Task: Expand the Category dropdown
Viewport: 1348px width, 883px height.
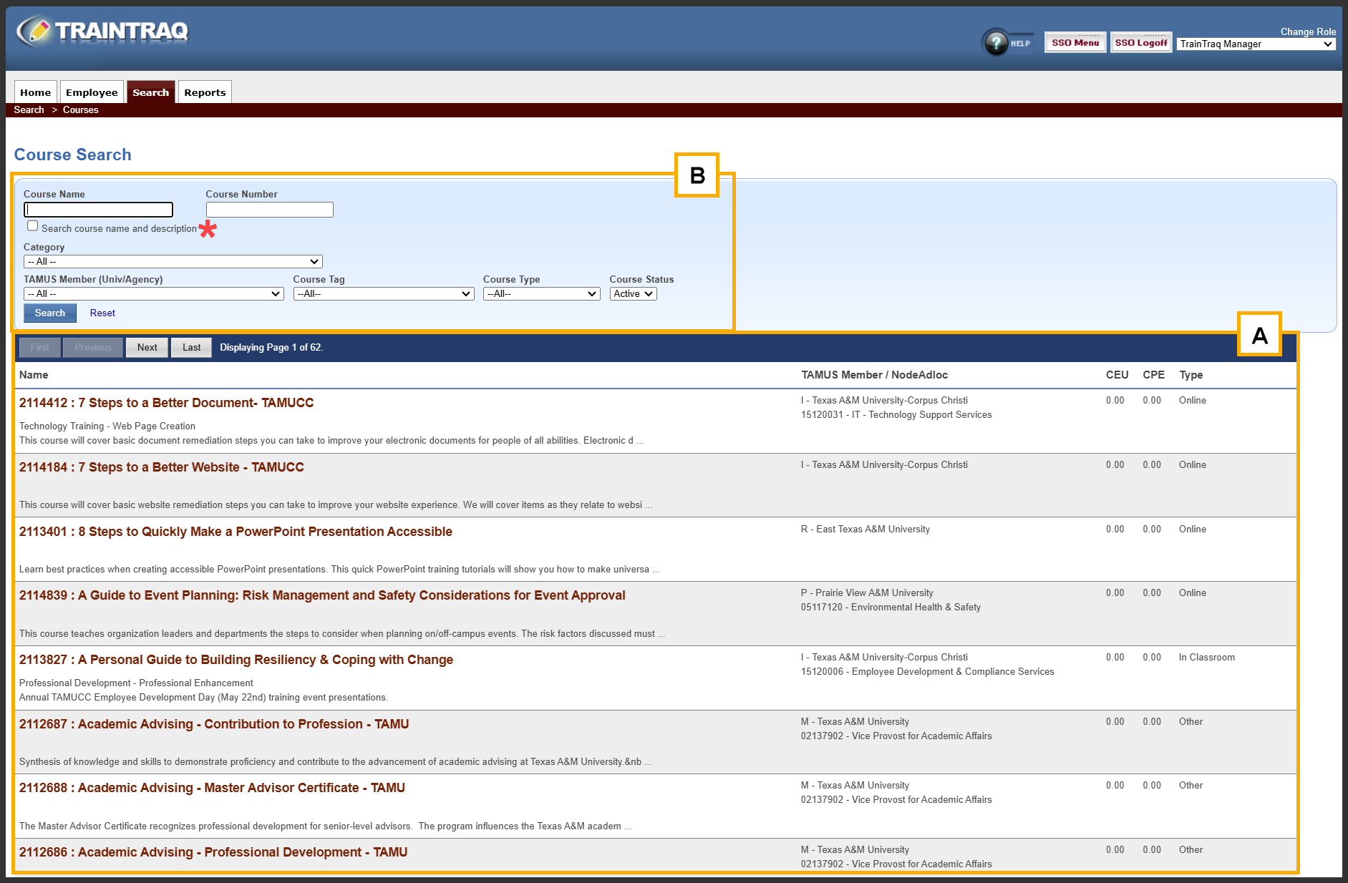Action: click(x=173, y=262)
